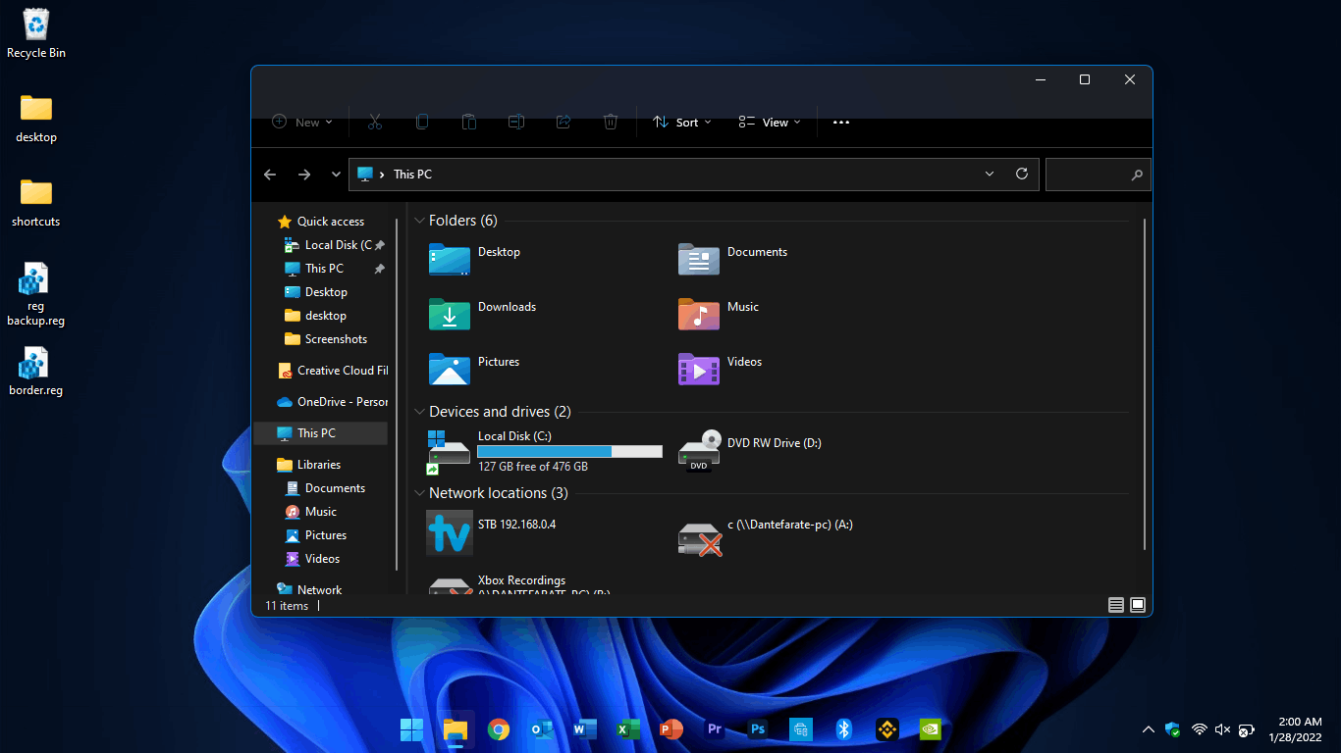Select Xbox Recordings network location
1341x753 pixels.
coord(520,585)
